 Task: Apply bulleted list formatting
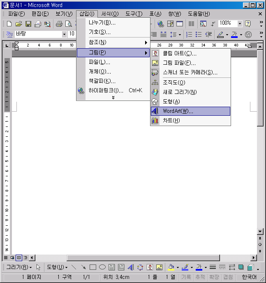tap(199, 34)
